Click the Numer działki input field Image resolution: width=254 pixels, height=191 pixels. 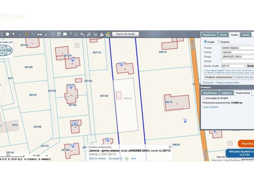click(x=233, y=66)
